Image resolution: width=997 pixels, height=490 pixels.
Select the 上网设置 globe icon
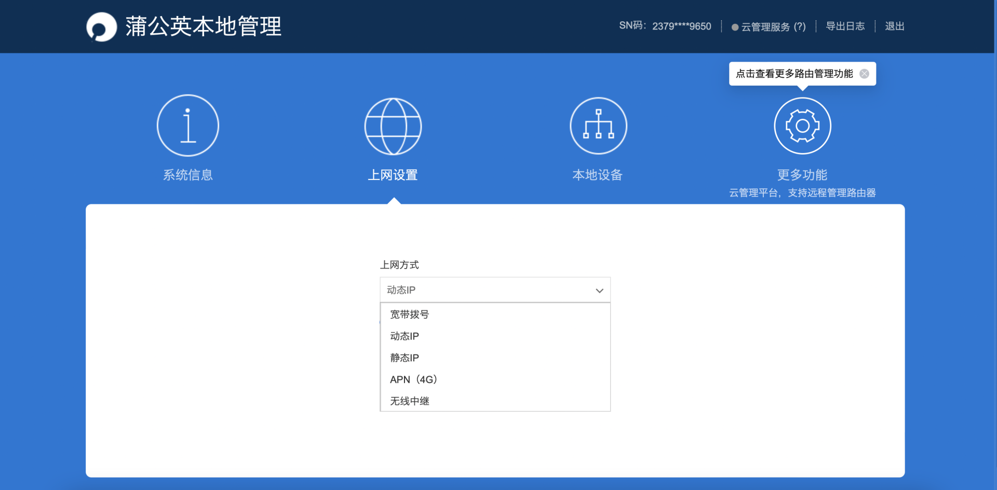click(x=393, y=125)
